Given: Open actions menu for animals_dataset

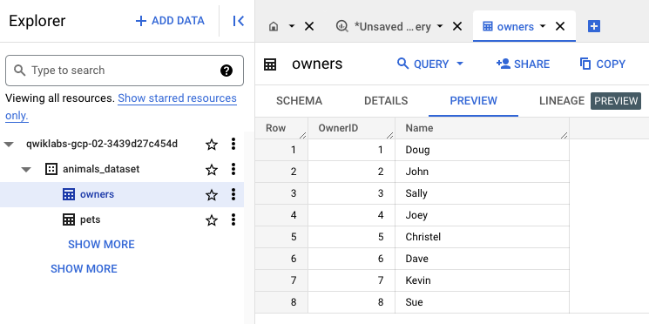Looking at the screenshot, I should [x=233, y=169].
